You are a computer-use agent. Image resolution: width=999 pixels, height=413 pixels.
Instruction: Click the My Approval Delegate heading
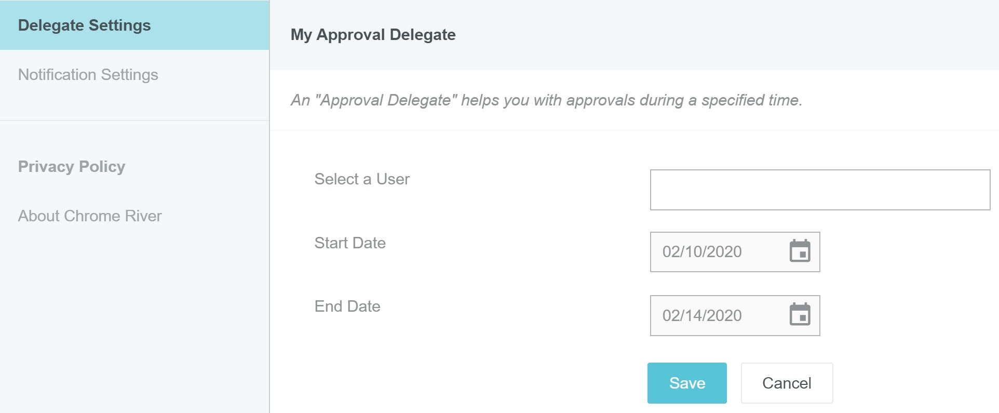[x=373, y=34]
